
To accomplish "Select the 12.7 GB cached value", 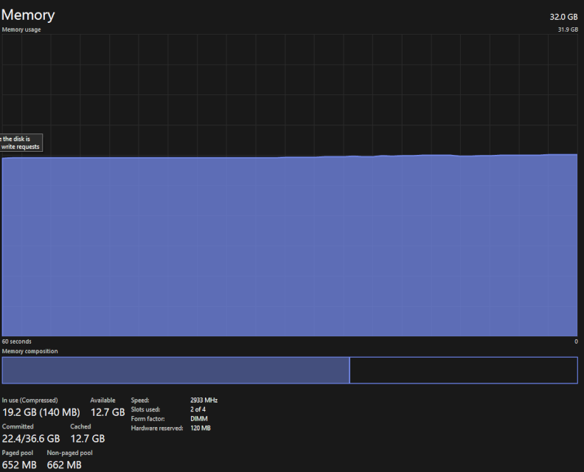I will coord(88,439).
